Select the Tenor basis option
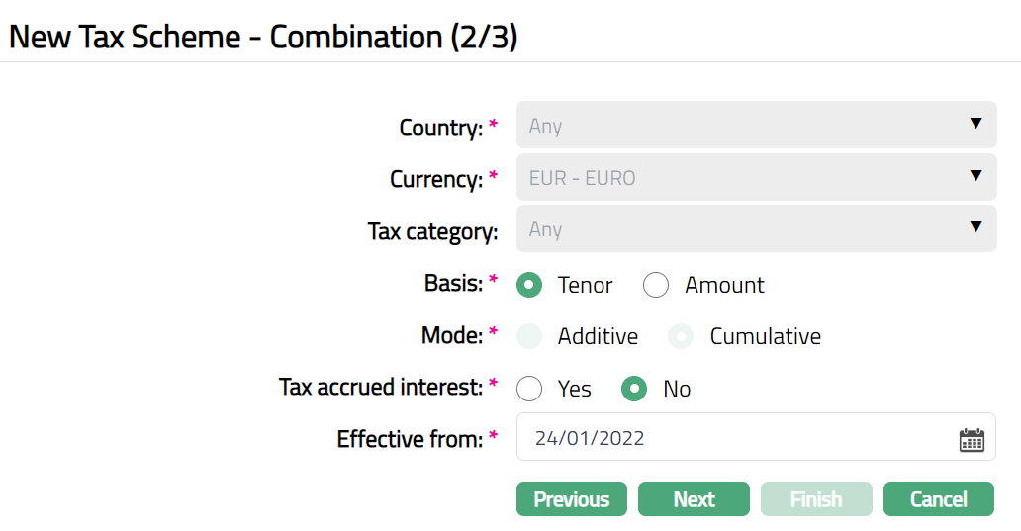 tap(530, 286)
